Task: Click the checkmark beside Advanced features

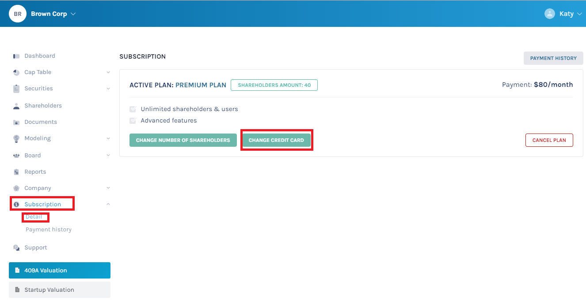Action: pyautogui.click(x=133, y=120)
